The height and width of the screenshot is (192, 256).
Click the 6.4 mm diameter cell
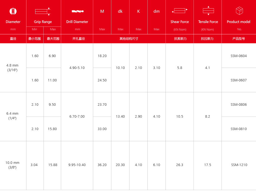click(x=13, y=116)
